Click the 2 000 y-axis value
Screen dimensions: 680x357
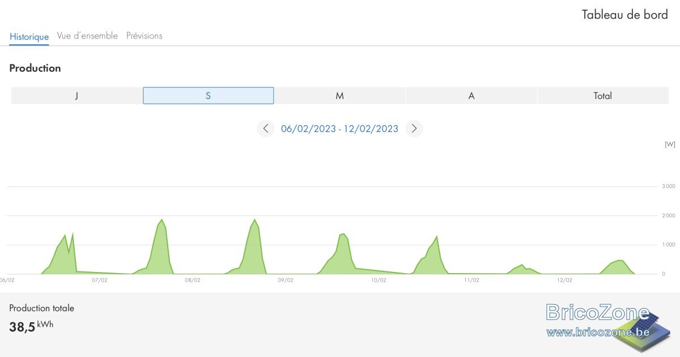click(x=669, y=216)
